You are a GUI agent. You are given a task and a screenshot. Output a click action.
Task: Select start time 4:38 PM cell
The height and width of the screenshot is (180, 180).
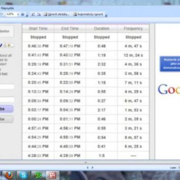click(38, 156)
